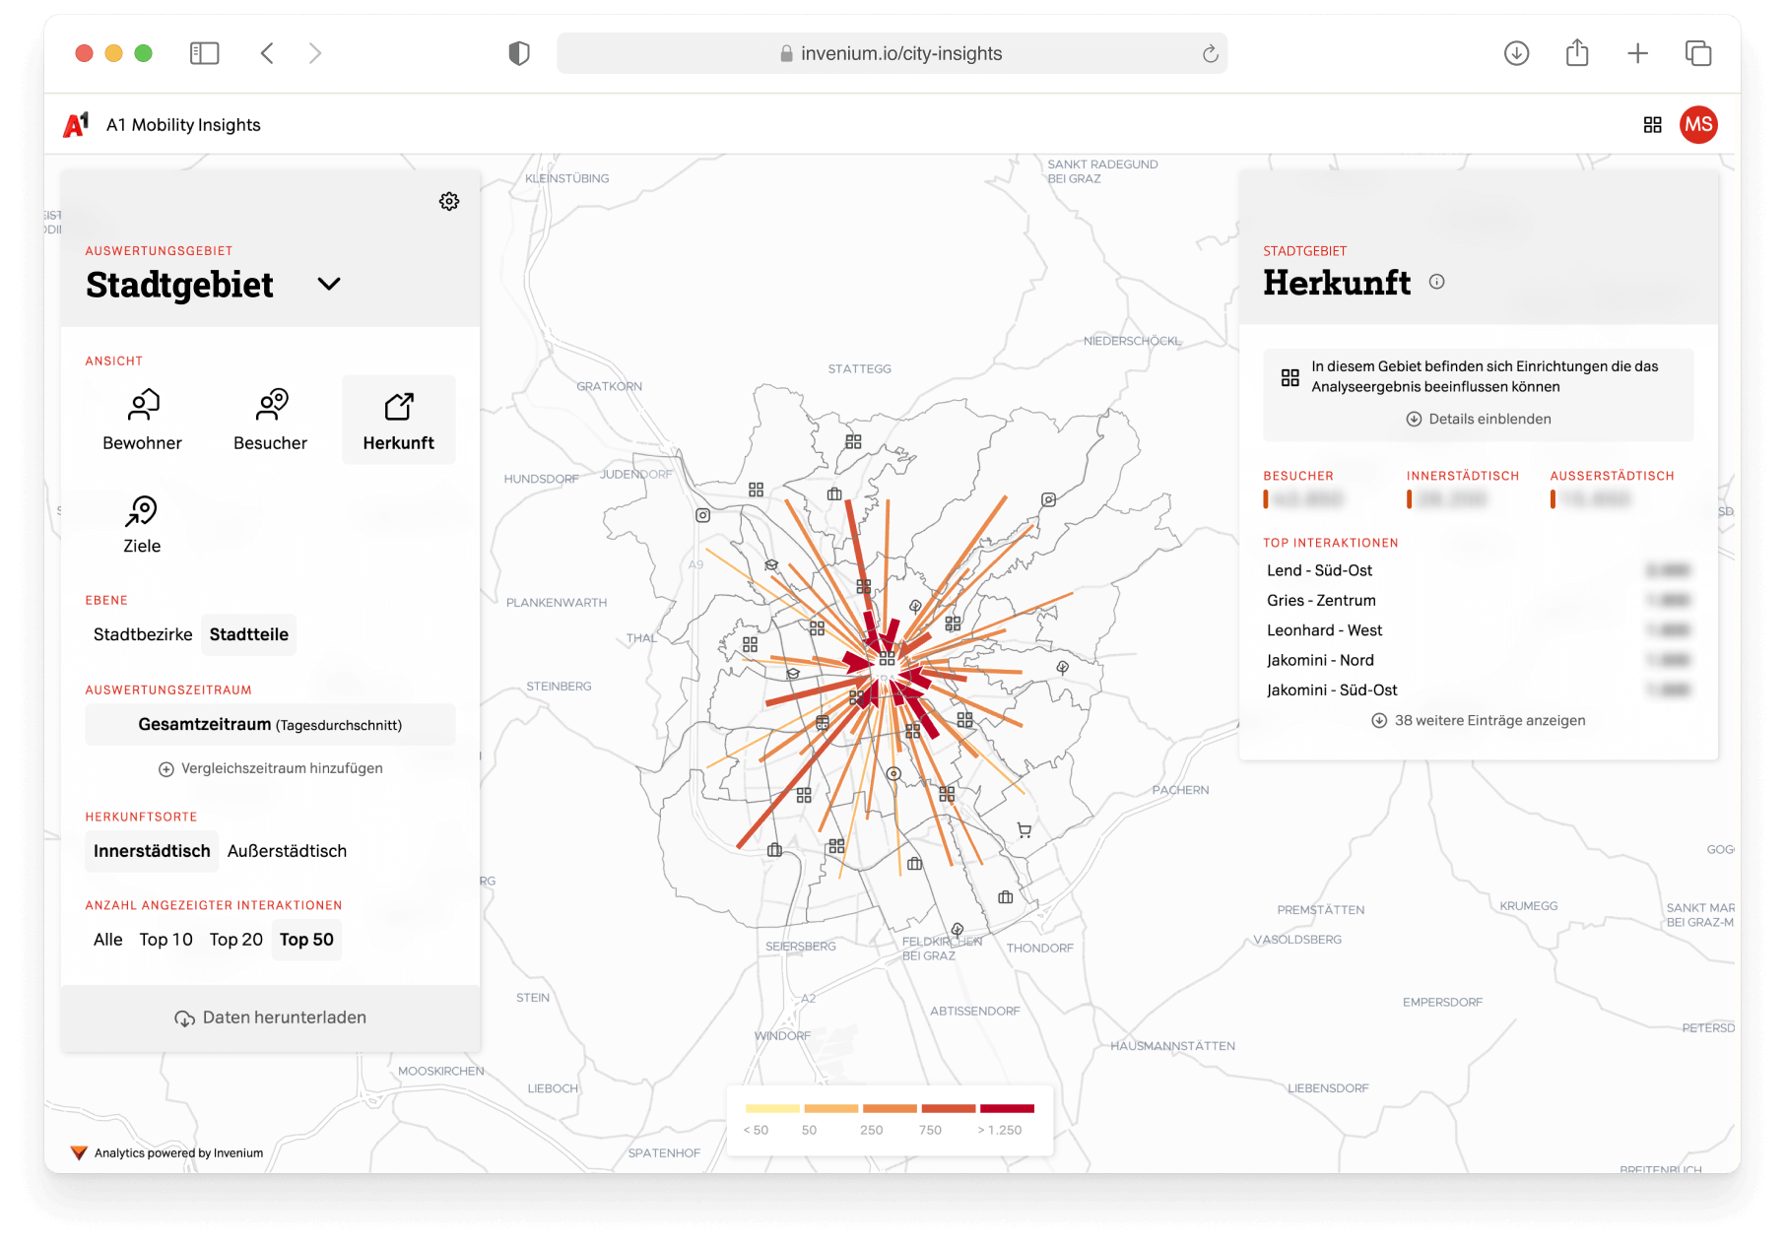Click the MS user avatar
The height and width of the screenshot is (1247, 1785).
click(x=1698, y=125)
